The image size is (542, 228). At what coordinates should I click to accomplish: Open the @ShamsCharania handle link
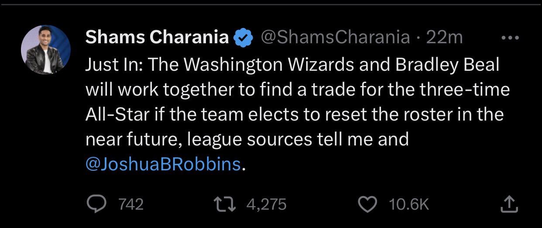[335, 38]
